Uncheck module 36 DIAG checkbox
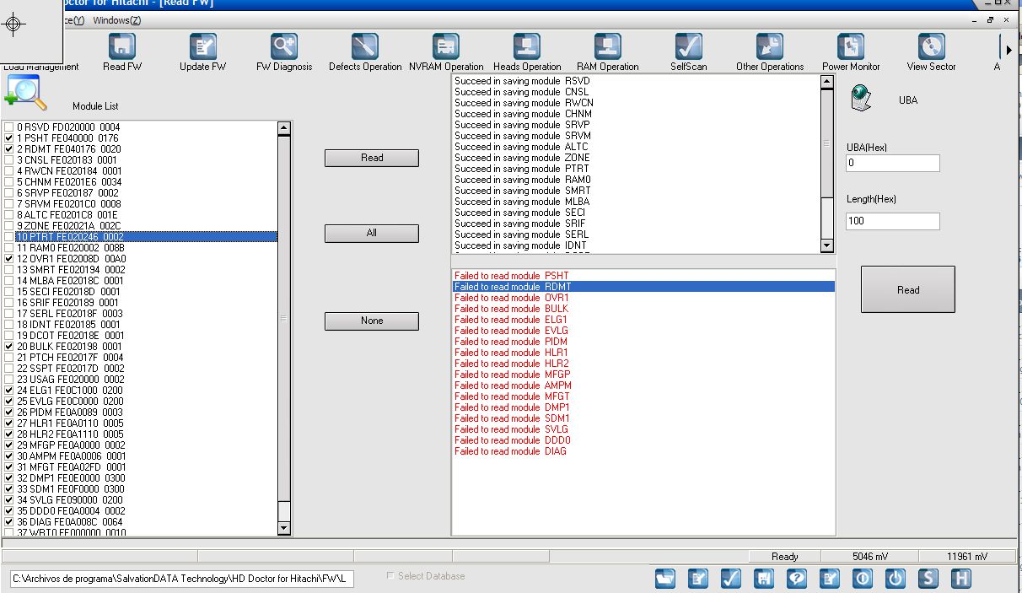Image resolution: width=1022 pixels, height=593 pixels. (9, 521)
